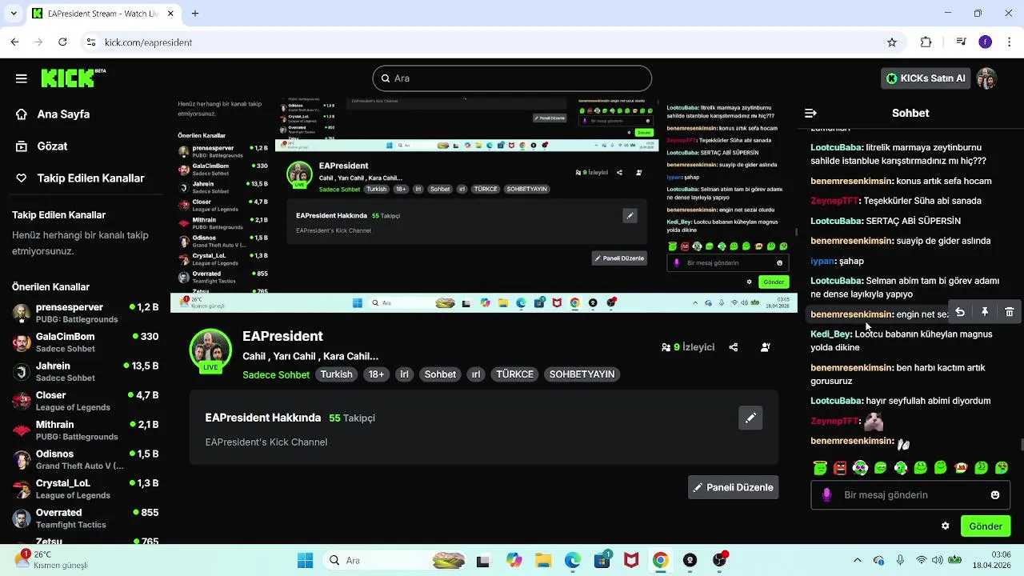The image size is (1024, 576).
Task: Open the GaIaCimBom recommended channel
Action: tap(86, 342)
